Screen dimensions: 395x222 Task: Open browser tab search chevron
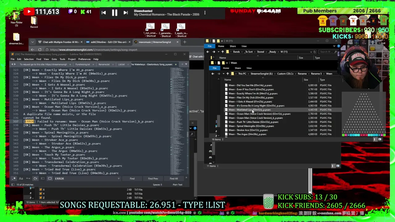point(32,42)
